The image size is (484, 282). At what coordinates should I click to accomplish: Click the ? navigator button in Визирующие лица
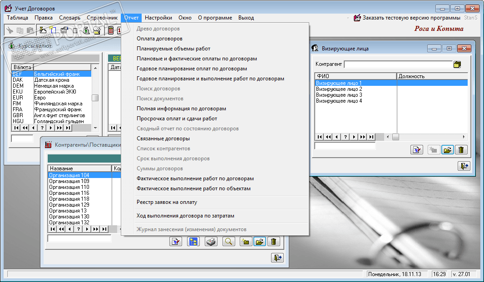point(346,137)
